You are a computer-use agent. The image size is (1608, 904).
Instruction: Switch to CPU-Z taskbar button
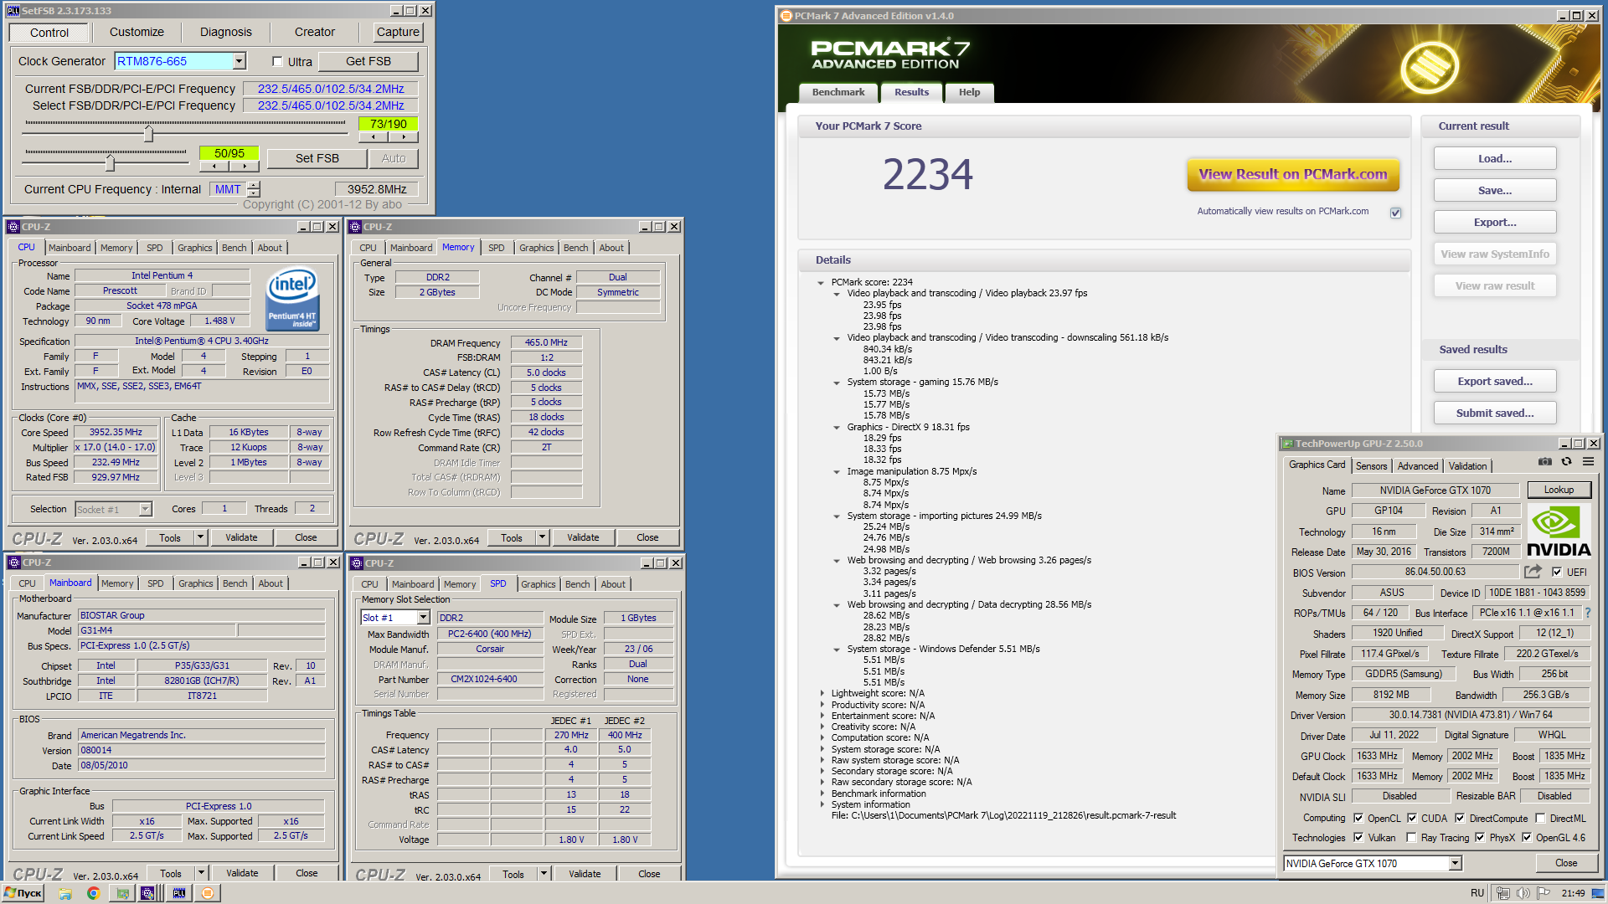coord(147,893)
